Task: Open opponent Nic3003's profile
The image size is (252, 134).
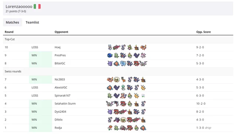Action: (x=60, y=79)
